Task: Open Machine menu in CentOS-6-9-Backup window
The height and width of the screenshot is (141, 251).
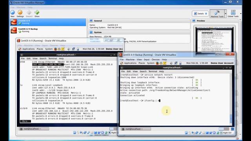Action: coord(130,60)
